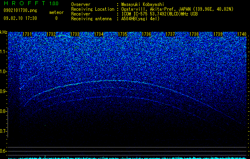The width and height of the screenshot is (250, 159).
Task: Click the meteor count value
Action: click(56, 18)
